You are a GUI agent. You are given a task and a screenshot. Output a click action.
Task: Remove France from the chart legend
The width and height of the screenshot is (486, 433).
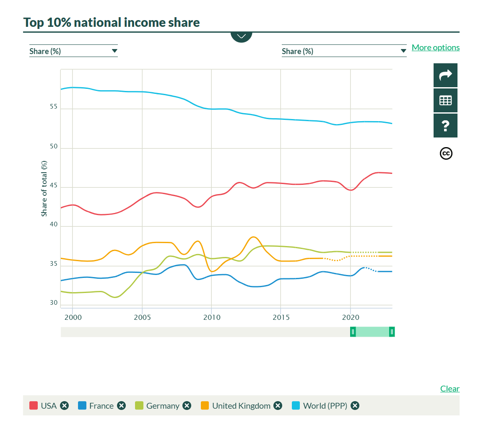tap(121, 406)
